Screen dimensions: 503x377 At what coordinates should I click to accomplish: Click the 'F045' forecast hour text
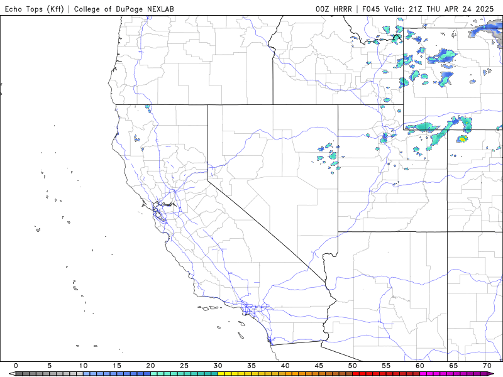click(371, 9)
